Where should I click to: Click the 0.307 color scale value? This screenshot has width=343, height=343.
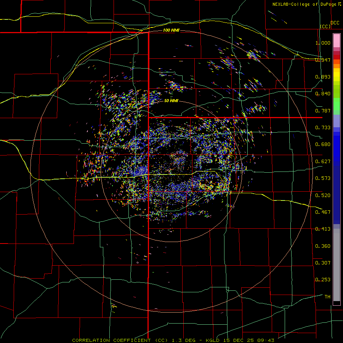click(x=323, y=263)
